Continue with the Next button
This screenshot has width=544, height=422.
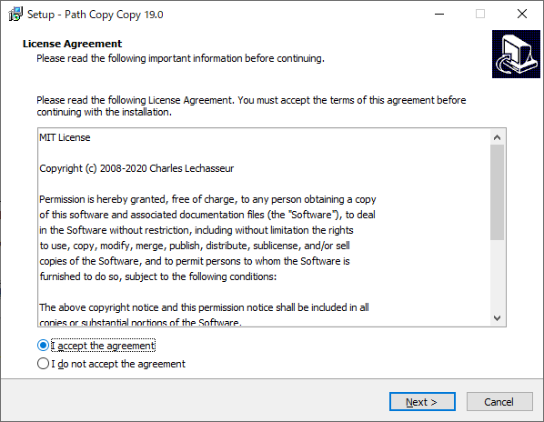click(422, 402)
